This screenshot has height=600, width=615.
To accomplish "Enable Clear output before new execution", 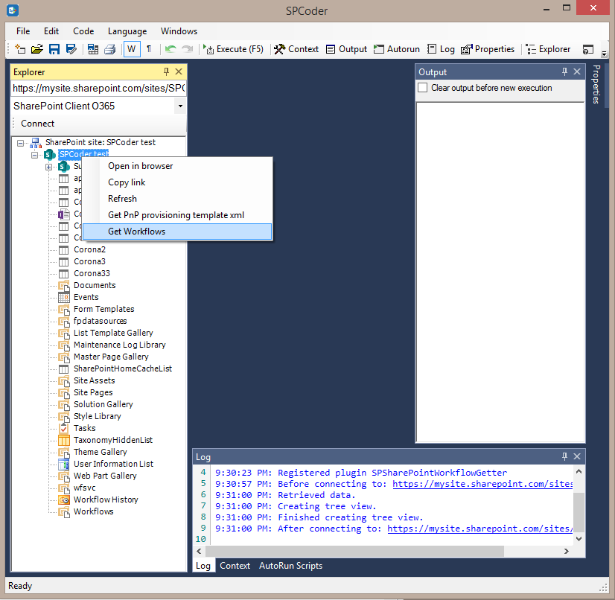I will point(422,88).
